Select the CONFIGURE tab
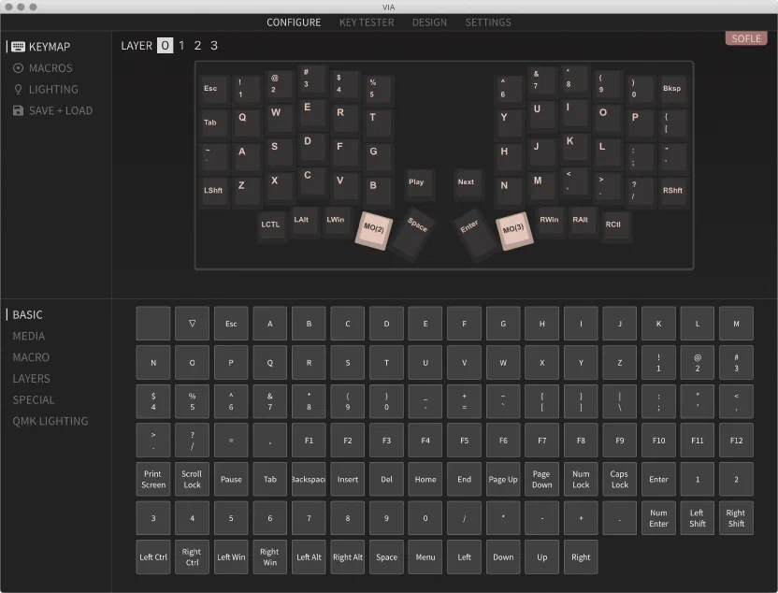This screenshot has width=778, height=593. pyautogui.click(x=294, y=22)
